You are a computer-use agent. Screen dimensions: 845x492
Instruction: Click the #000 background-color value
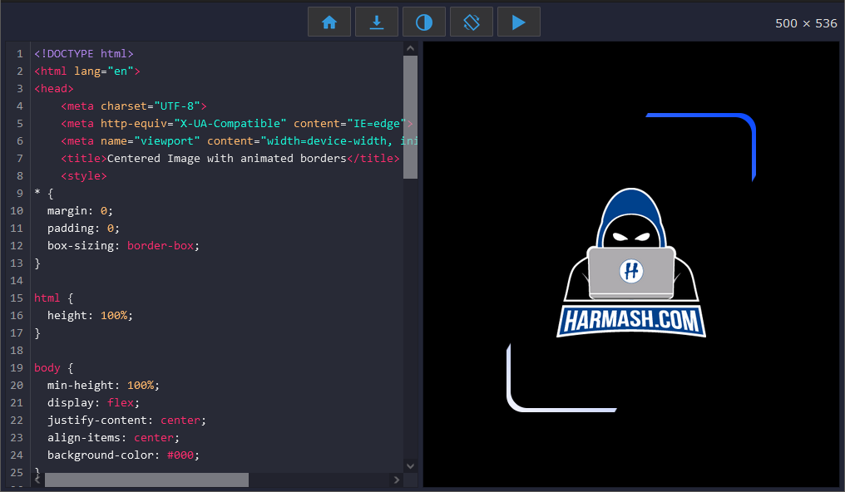click(x=183, y=455)
